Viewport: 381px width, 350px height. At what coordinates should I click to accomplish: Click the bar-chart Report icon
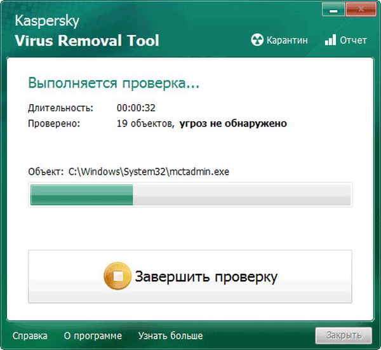pos(330,40)
